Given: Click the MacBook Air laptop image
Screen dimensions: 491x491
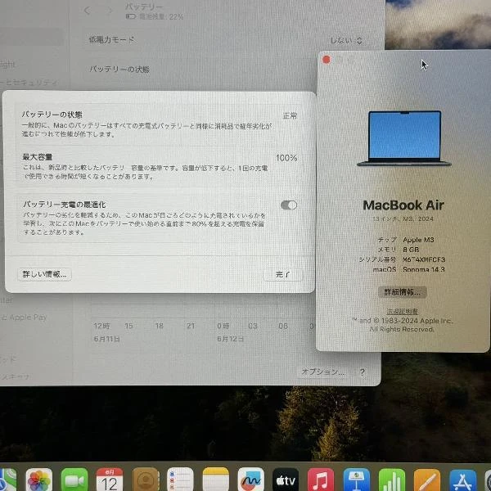Looking at the screenshot, I should pyautogui.click(x=404, y=138).
